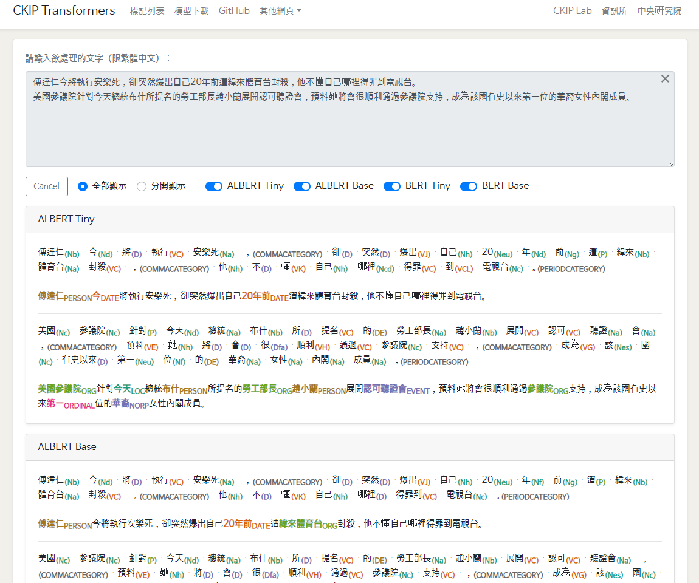The height and width of the screenshot is (583, 699).
Task: Select the 分開顯示 radio option
Action: coord(142,186)
